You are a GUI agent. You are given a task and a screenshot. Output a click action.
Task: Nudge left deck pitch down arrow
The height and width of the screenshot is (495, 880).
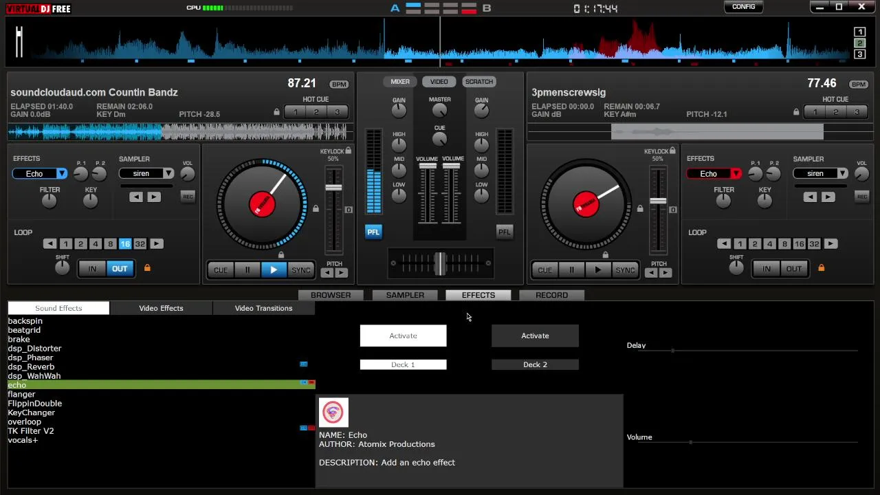click(x=327, y=273)
